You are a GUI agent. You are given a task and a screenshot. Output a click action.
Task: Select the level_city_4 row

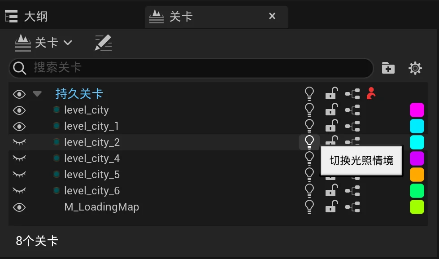click(218, 158)
